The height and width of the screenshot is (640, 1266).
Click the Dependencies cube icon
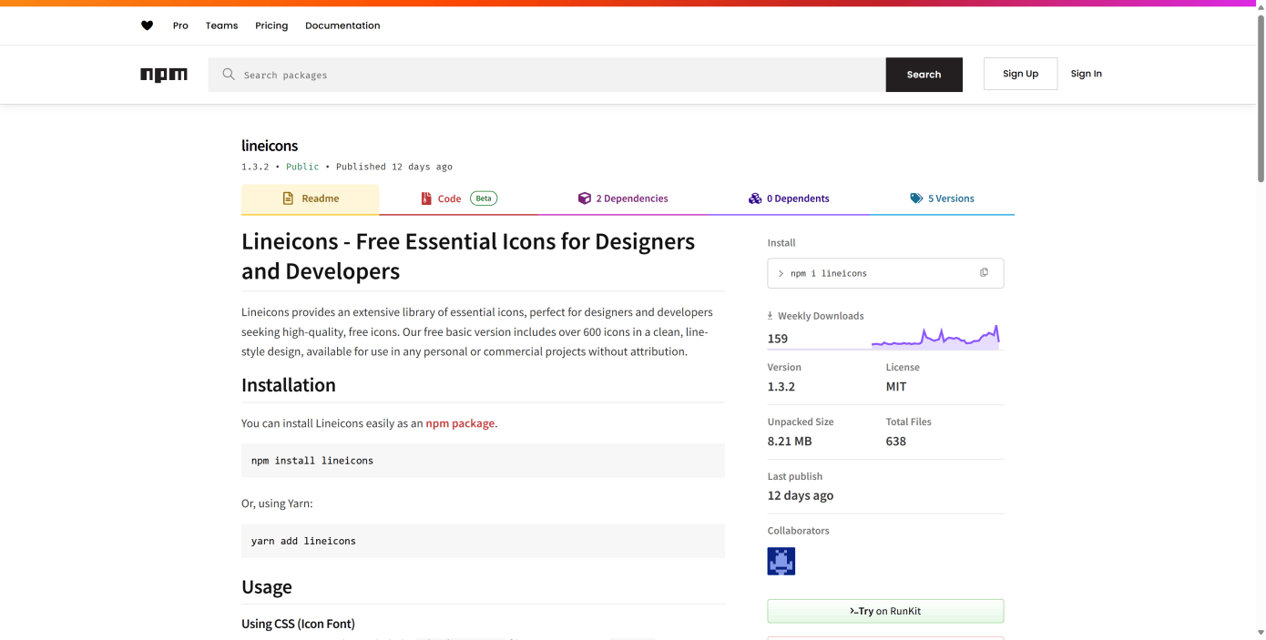pyautogui.click(x=585, y=198)
